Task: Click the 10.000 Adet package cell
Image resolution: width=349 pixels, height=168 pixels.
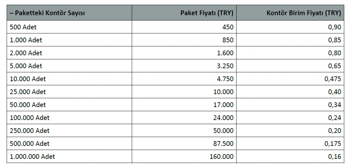Action: pyautogui.click(x=69, y=79)
